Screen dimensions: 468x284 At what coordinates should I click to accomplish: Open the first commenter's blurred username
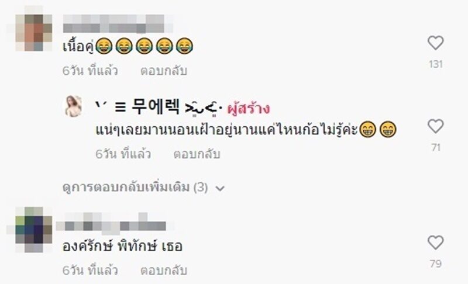pyautogui.click(x=118, y=23)
